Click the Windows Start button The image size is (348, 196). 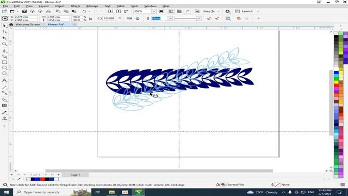coord(6,192)
